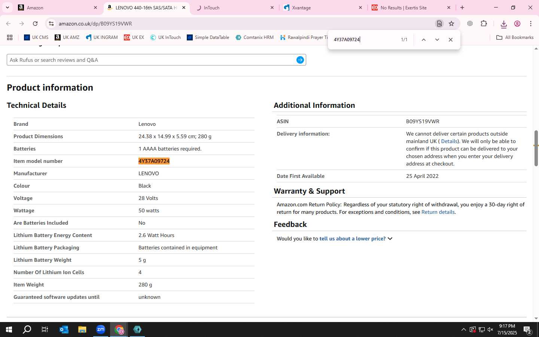Show hidden system tray icons
The width and height of the screenshot is (539, 337).
coord(463,330)
